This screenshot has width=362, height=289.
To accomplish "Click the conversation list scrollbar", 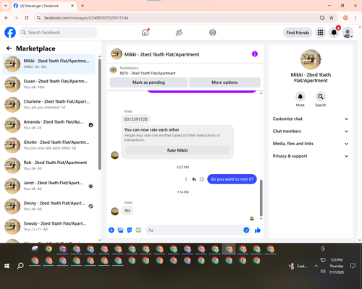I will tap(99, 114).
